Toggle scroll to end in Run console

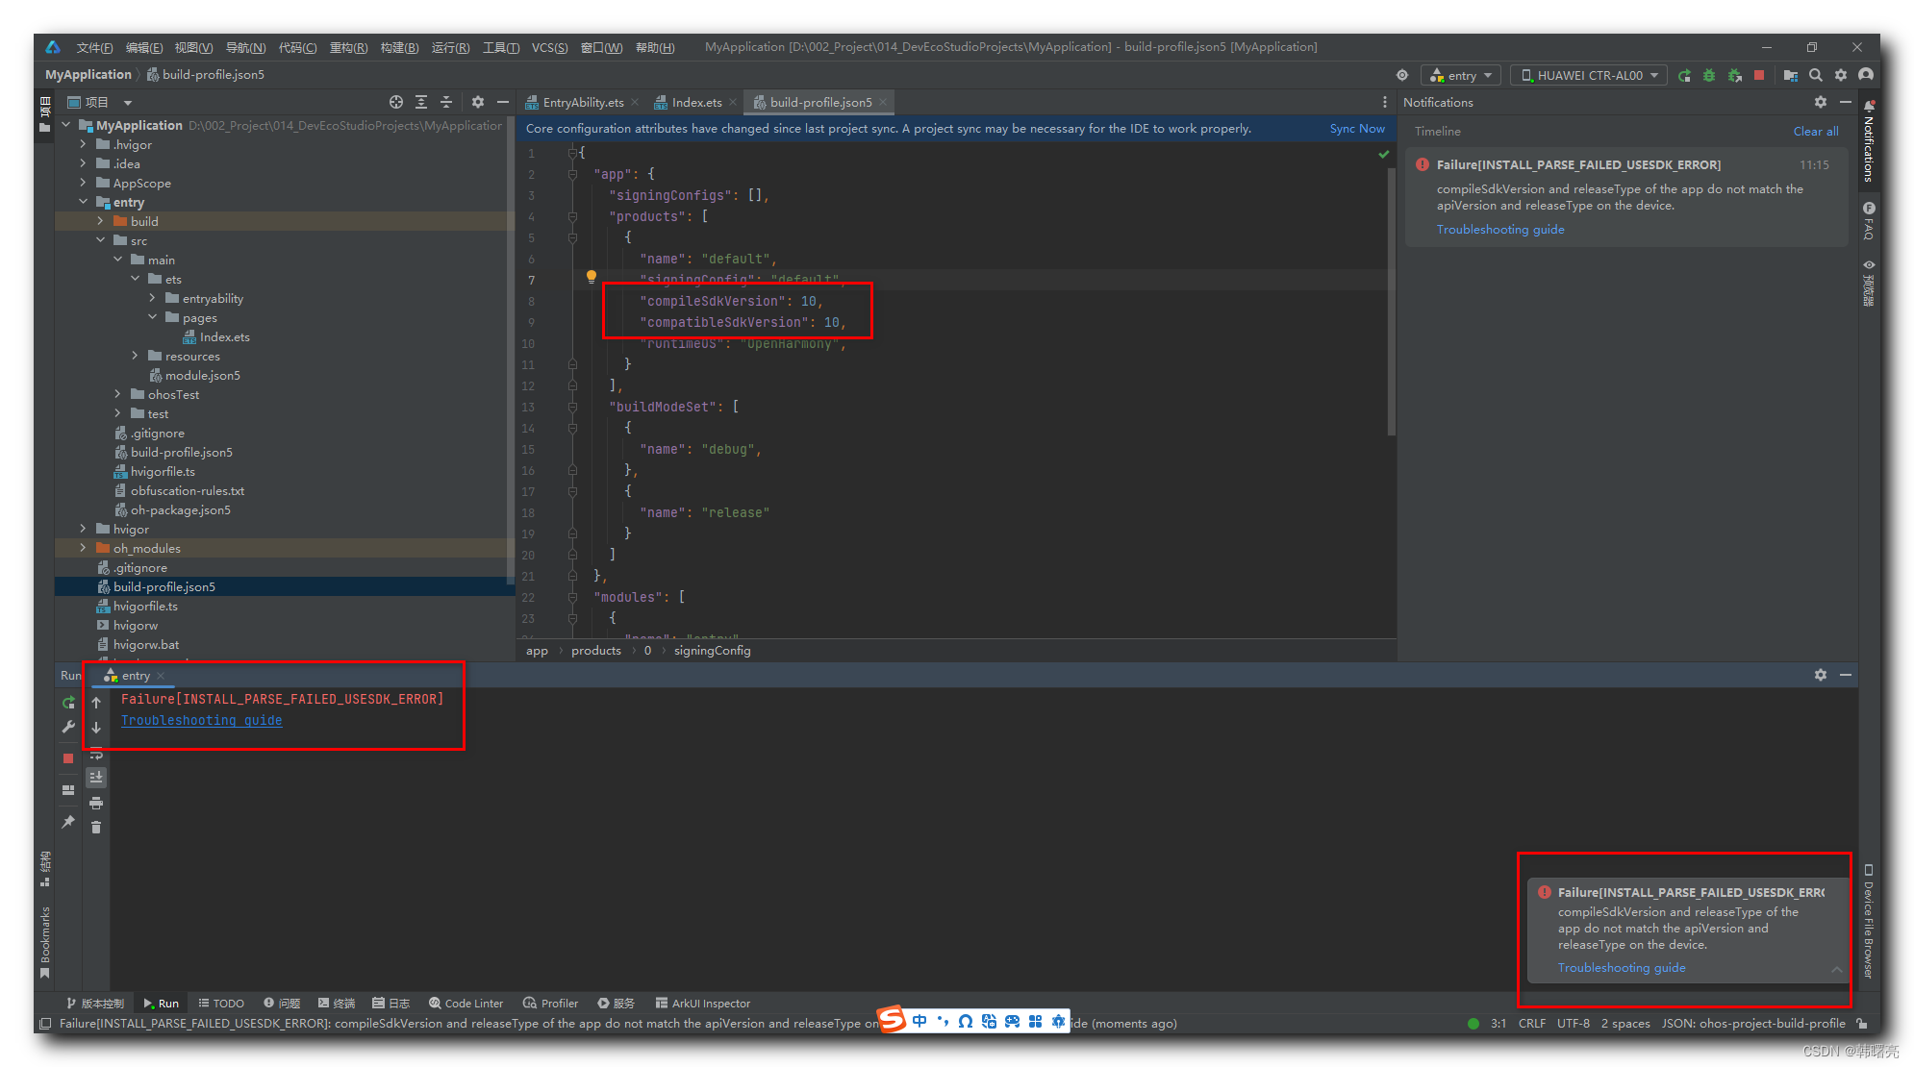(x=96, y=777)
